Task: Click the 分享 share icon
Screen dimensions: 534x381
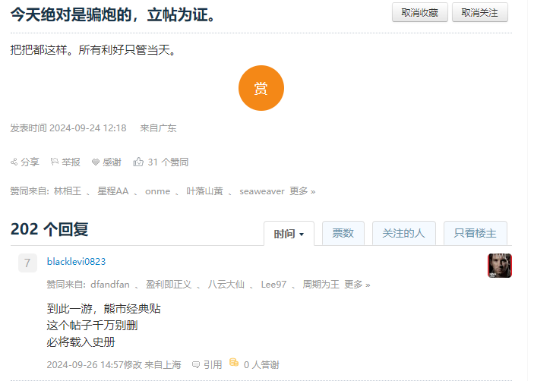Action: click(x=14, y=162)
